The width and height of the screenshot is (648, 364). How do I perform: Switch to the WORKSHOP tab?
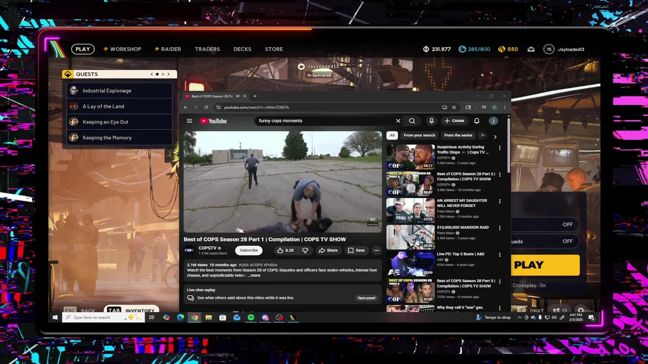tap(122, 49)
